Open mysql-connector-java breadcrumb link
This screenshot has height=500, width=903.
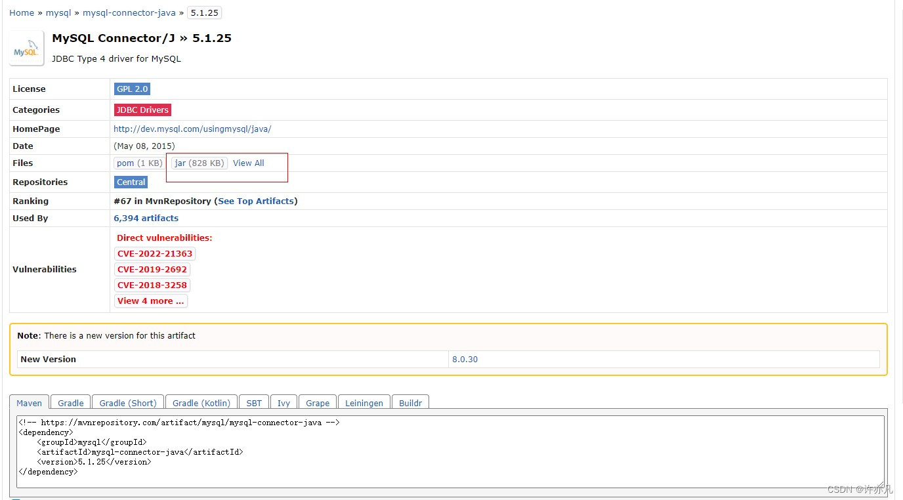tap(129, 12)
